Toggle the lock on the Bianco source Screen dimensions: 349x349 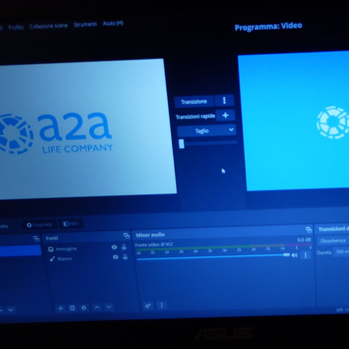[x=125, y=257]
